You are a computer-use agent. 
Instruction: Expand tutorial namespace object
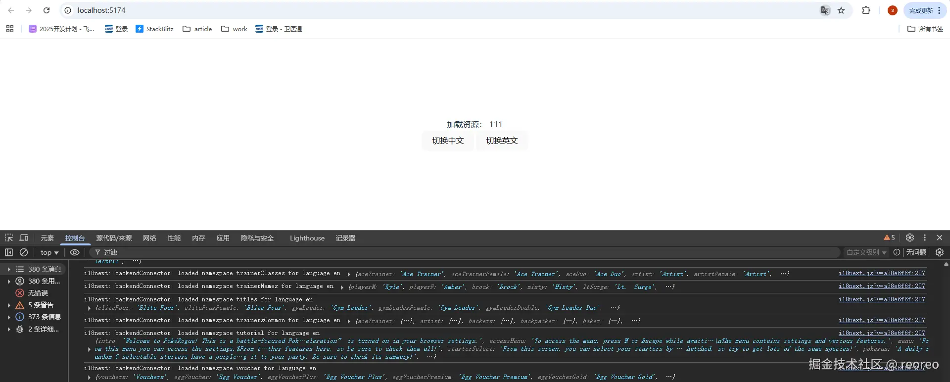click(x=89, y=349)
